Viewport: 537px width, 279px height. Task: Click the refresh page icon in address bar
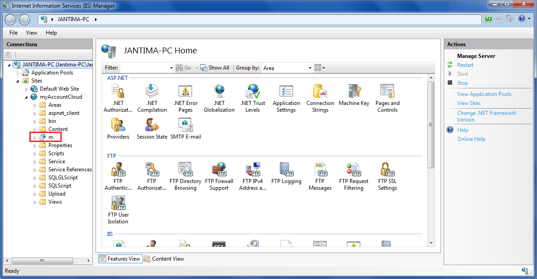(489, 19)
